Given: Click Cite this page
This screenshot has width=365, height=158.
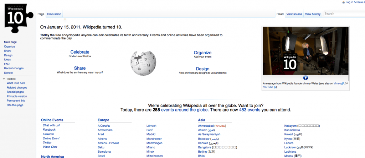Looking at the screenshot, I should tap(15, 105).
